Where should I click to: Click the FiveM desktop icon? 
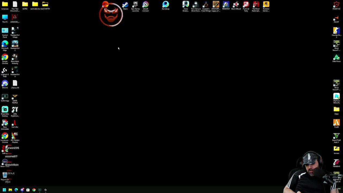coord(337,124)
